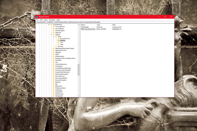
Task: Click the Data column header
Action: 114,25
